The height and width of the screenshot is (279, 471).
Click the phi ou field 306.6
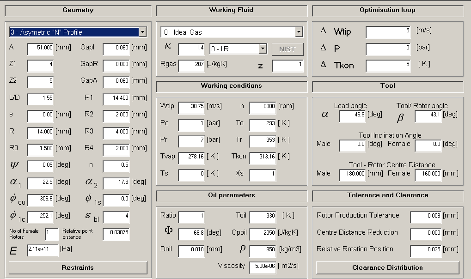pyautogui.click(x=40, y=200)
